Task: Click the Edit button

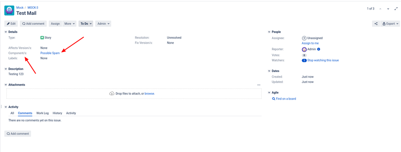Action: (x=11, y=24)
